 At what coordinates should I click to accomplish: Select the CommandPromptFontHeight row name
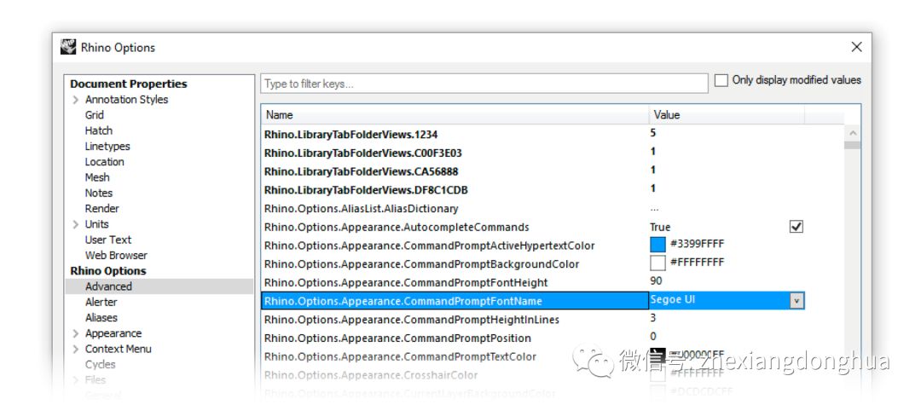click(406, 283)
